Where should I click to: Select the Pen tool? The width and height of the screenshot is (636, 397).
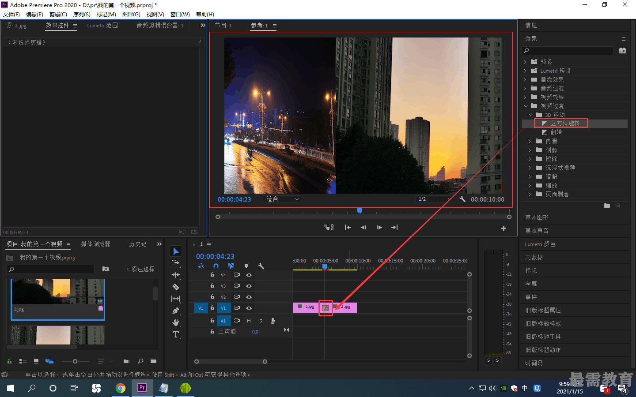[176, 311]
